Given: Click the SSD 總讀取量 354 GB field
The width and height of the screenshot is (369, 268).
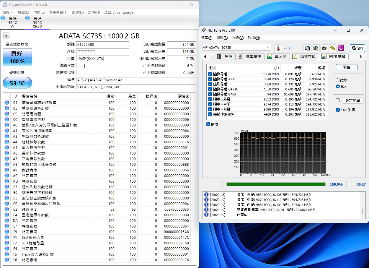Looking at the screenshot, I should coord(181,45).
